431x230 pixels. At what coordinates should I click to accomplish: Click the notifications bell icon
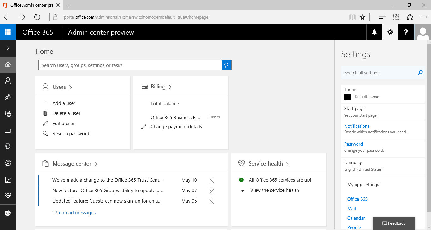(x=374, y=32)
